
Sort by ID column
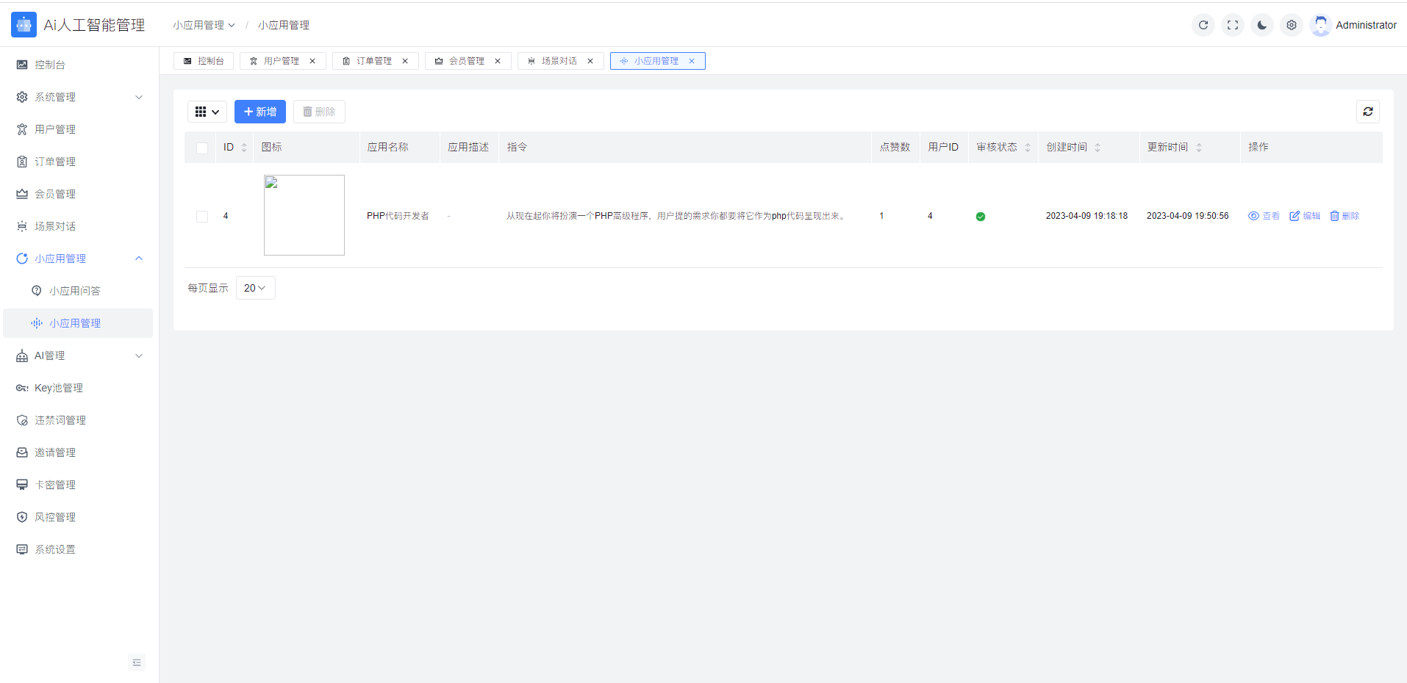click(244, 148)
